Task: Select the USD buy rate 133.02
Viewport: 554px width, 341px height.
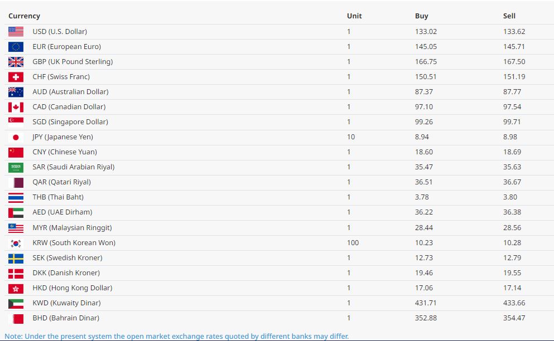Action: [426, 32]
